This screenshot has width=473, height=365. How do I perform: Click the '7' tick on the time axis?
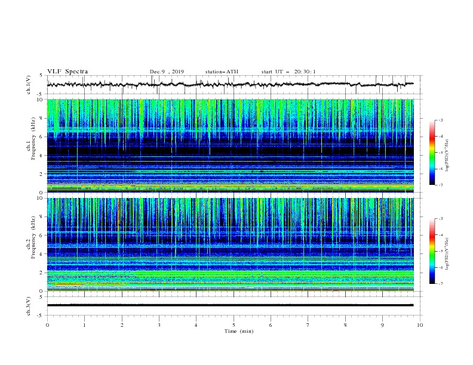point(308,325)
